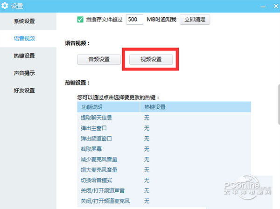280x209 pixels.
Task: Click hotkey value 无 for 切换语音模式
Action: (147, 180)
